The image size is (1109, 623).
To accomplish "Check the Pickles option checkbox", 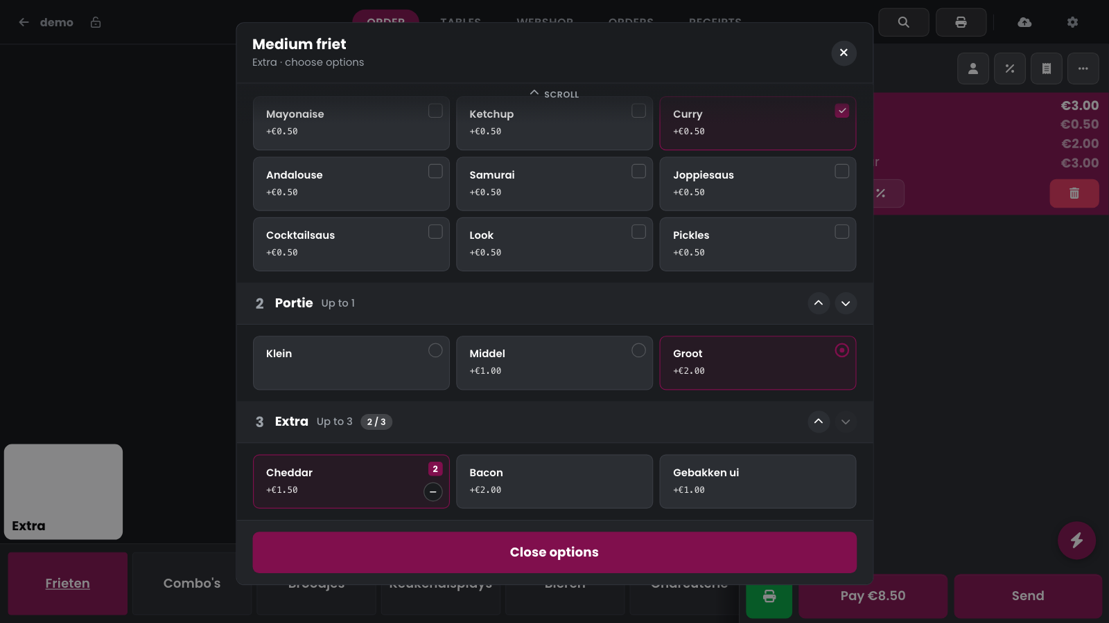I will [842, 231].
